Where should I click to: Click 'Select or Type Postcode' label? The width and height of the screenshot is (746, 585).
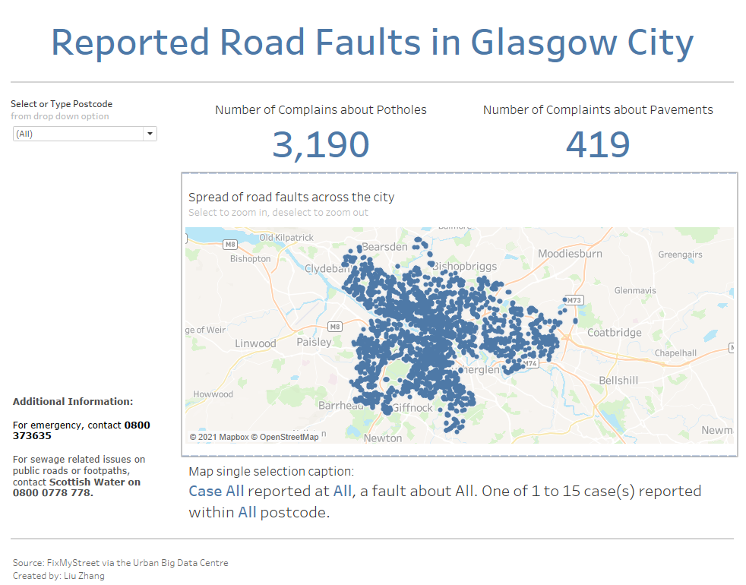click(x=62, y=104)
